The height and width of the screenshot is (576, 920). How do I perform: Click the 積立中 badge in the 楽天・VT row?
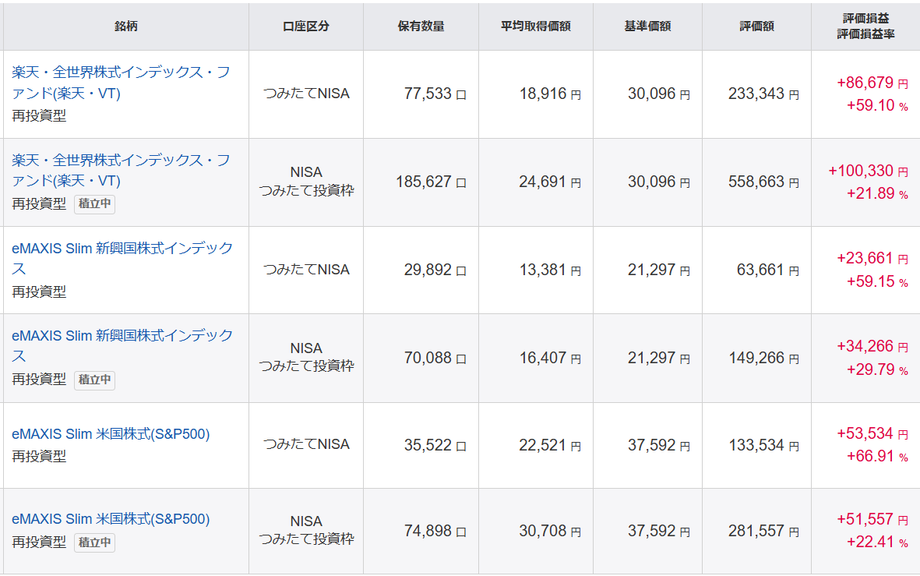pyautogui.click(x=95, y=204)
